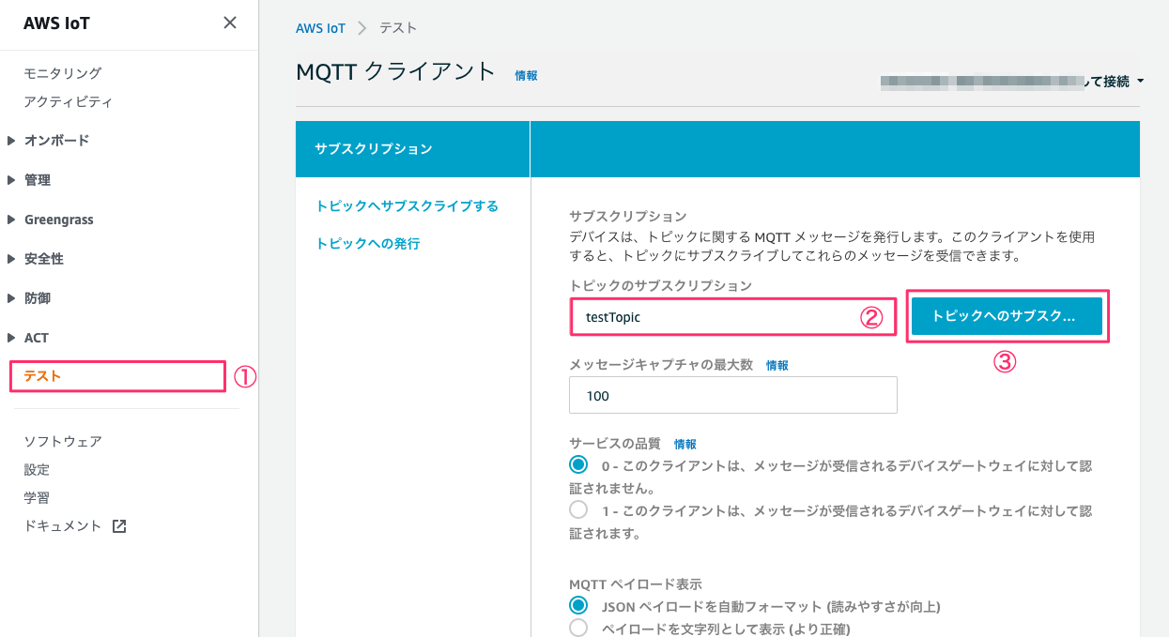Choose ペイロードを文字列として表示 option
Screen dimensions: 1169x637
pyautogui.click(x=577, y=627)
